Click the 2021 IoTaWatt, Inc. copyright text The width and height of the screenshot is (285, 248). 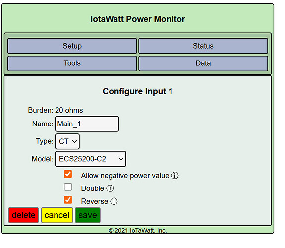(137, 230)
